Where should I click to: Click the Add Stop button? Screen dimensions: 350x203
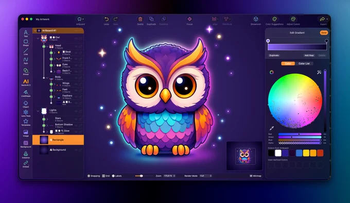(309, 55)
